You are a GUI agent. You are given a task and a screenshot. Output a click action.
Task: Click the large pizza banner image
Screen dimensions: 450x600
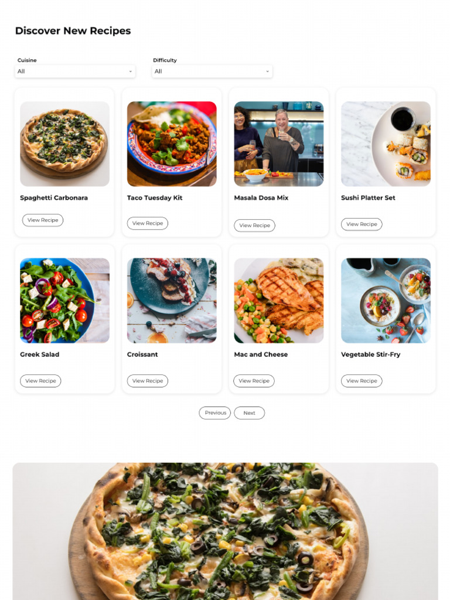pyautogui.click(x=226, y=531)
